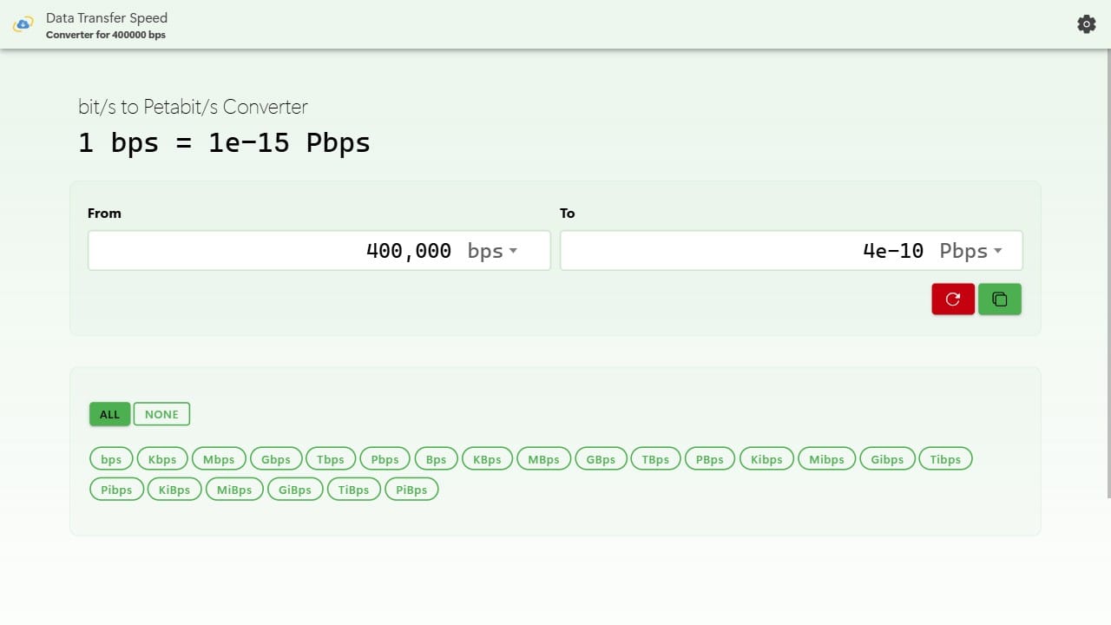Viewport: 1111px width, 625px height.
Task: Click the To conversion result field
Action: pyautogui.click(x=738, y=250)
